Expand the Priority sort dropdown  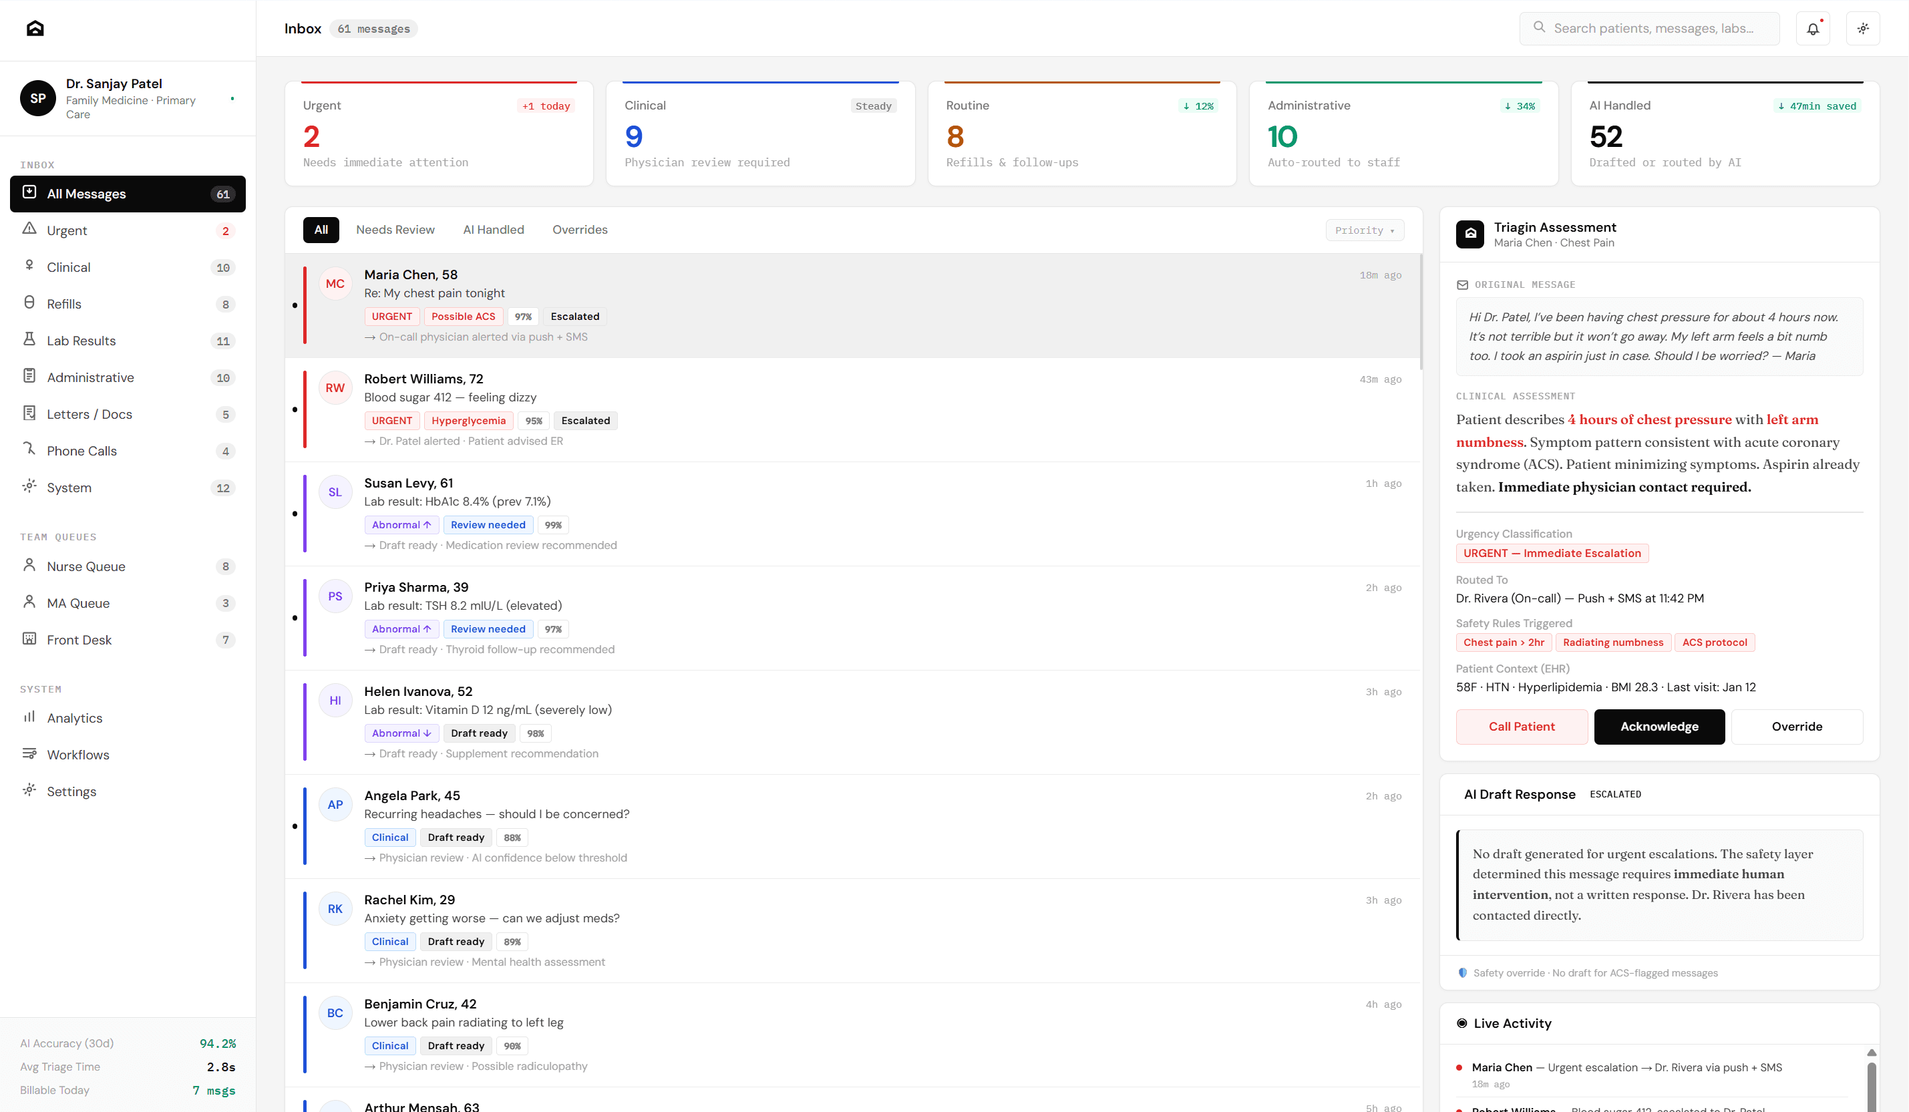[x=1365, y=230]
